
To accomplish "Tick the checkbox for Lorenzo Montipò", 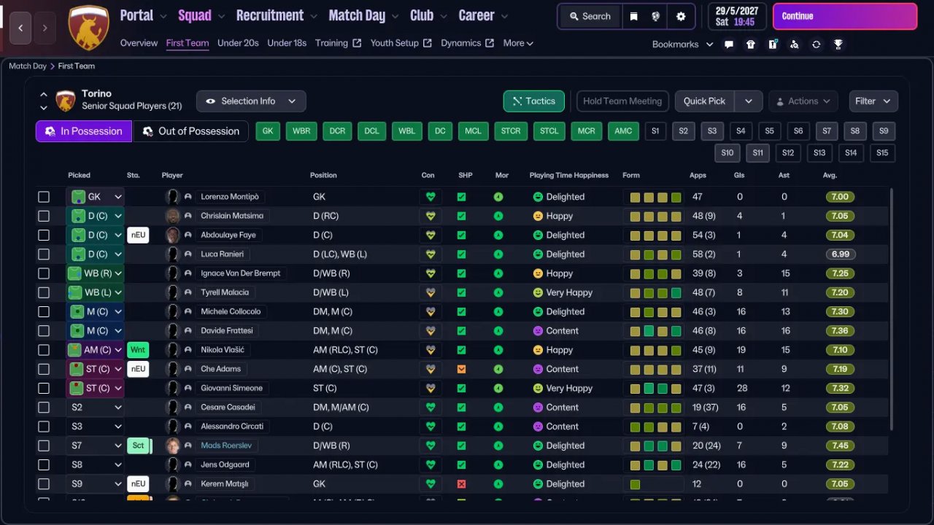I will tap(44, 197).
